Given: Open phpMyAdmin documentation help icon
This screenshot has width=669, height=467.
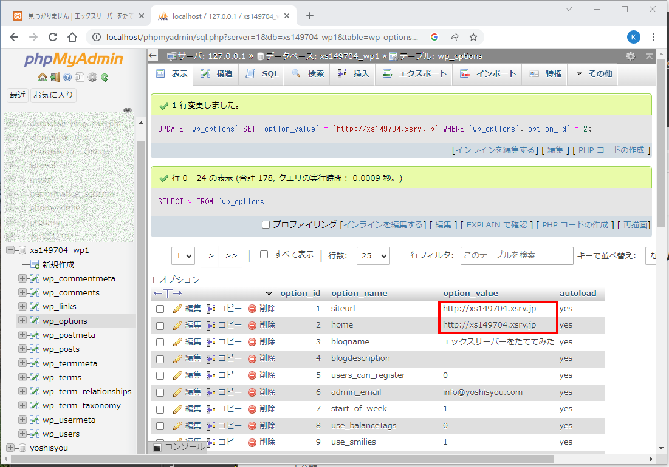Looking at the screenshot, I should [x=67, y=77].
